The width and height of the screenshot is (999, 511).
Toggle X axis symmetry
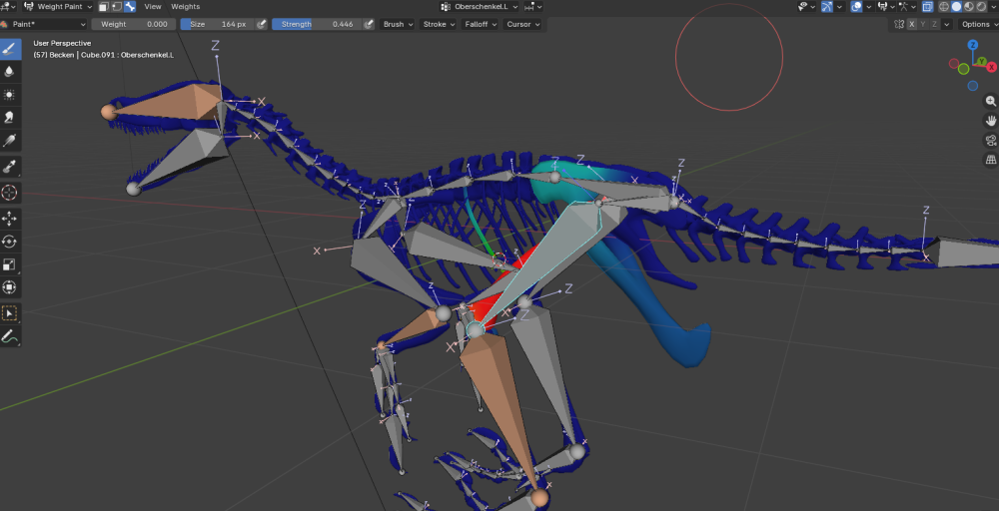pos(912,24)
